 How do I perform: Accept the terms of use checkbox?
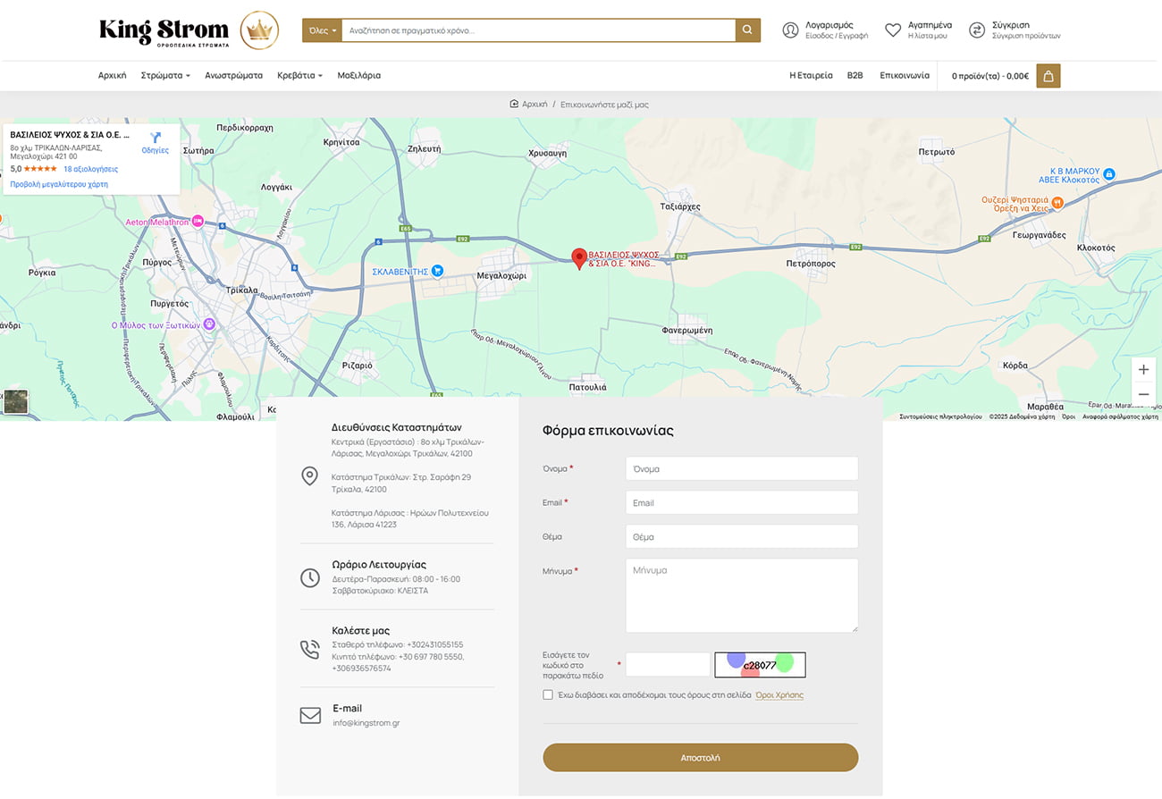tap(548, 694)
